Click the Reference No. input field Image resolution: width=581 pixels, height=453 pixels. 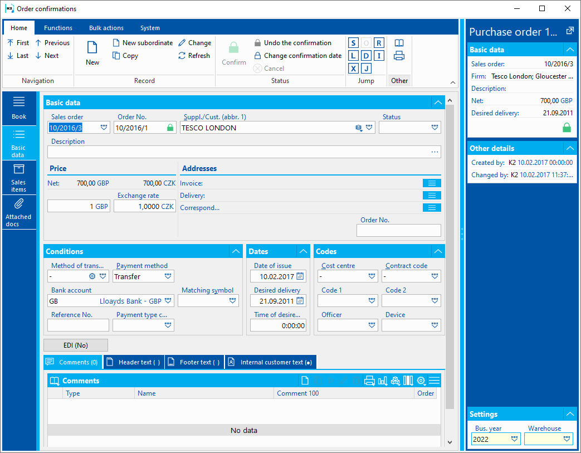[x=78, y=325]
